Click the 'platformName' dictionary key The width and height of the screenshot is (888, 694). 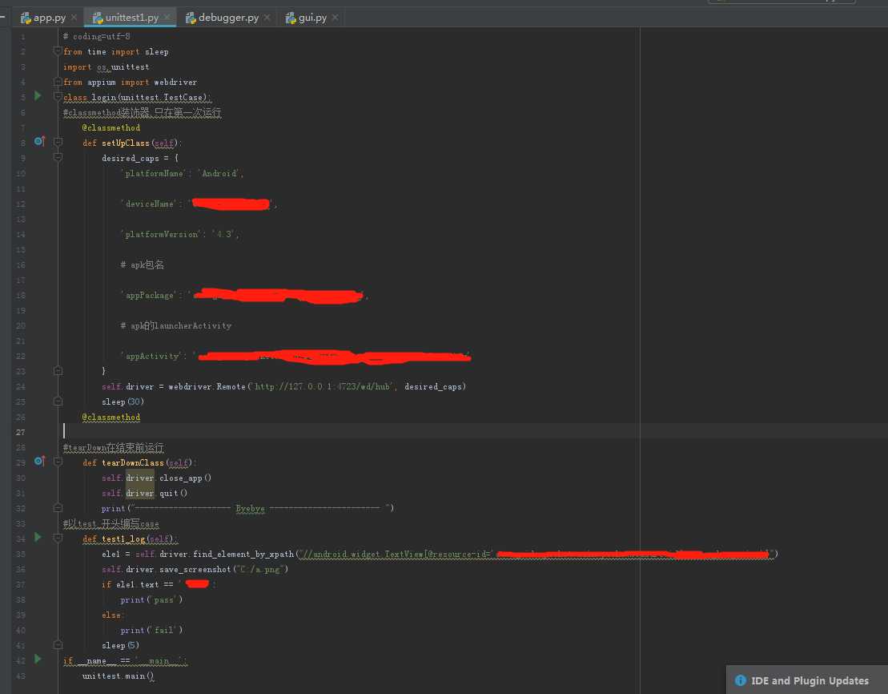[x=154, y=173]
